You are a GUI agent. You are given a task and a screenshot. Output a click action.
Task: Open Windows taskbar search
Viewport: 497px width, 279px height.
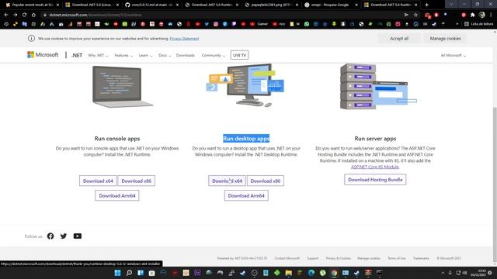[129, 273]
